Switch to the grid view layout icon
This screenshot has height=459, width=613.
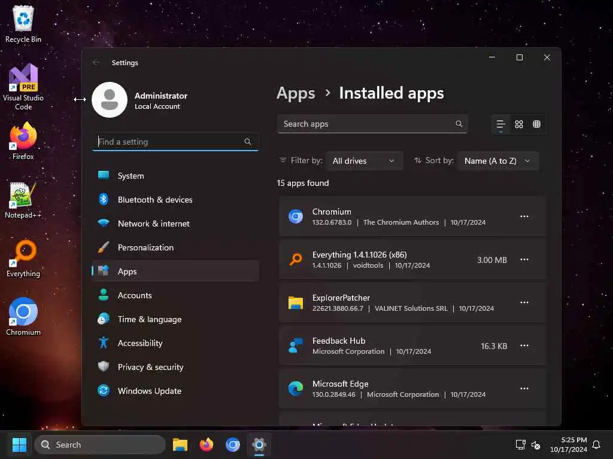point(519,124)
